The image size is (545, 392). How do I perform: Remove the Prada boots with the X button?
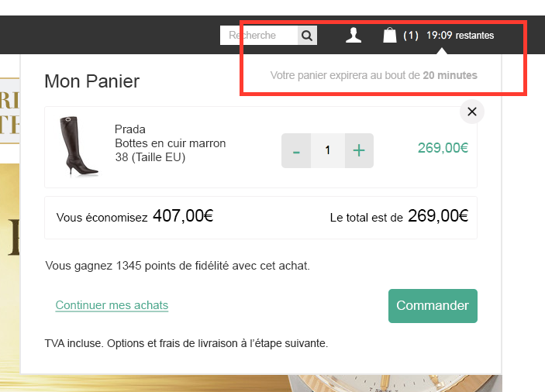tap(472, 112)
